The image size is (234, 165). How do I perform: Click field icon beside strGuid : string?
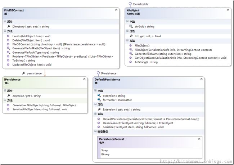point(131,26)
